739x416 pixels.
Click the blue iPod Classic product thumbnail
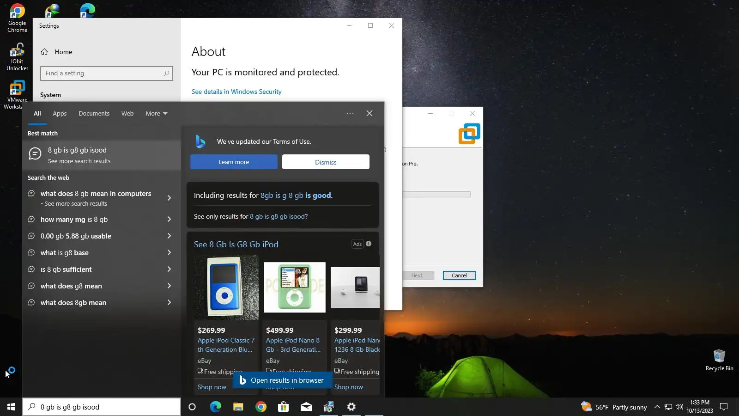coord(226,287)
